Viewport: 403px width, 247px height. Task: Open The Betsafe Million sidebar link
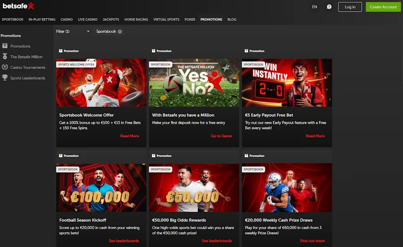pos(26,57)
